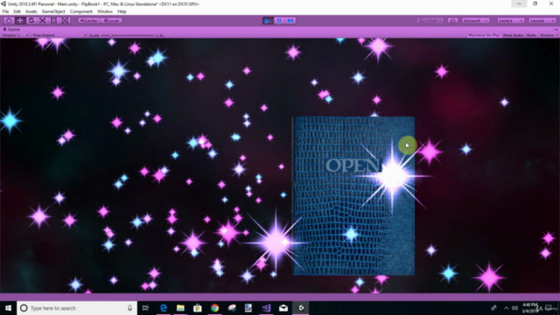Toggle pivot mode Center button

pos(89,21)
